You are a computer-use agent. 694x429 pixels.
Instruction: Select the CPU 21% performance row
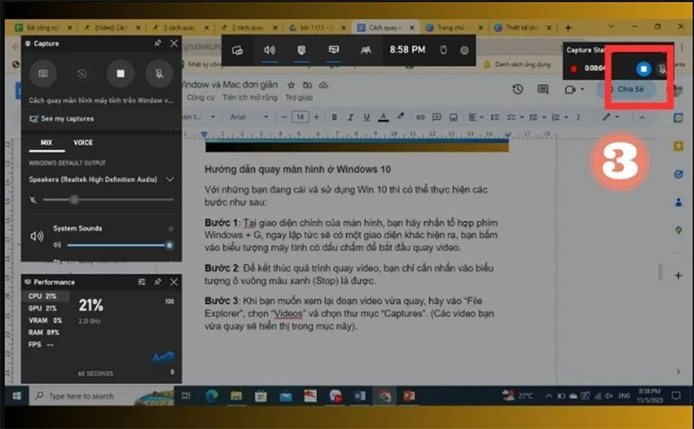46,296
